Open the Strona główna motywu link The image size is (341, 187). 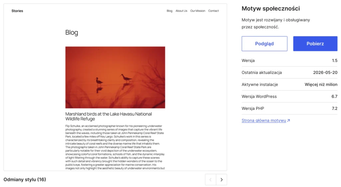tap(264, 120)
